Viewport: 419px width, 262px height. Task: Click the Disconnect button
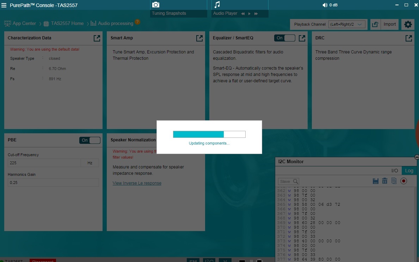click(x=43, y=261)
